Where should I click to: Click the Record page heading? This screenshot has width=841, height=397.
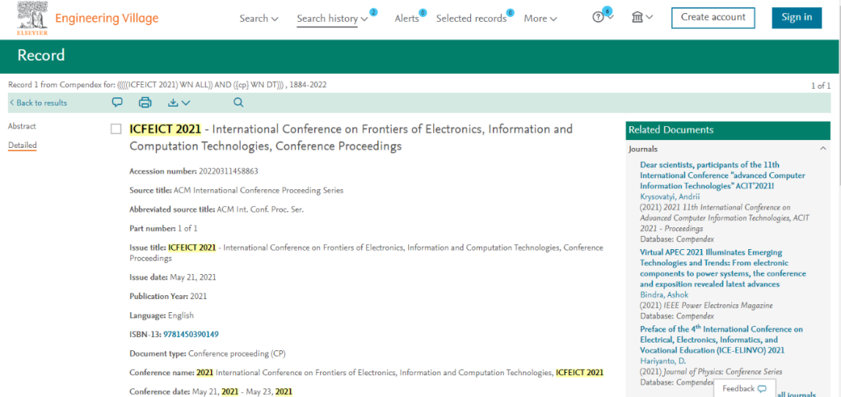[x=41, y=55]
